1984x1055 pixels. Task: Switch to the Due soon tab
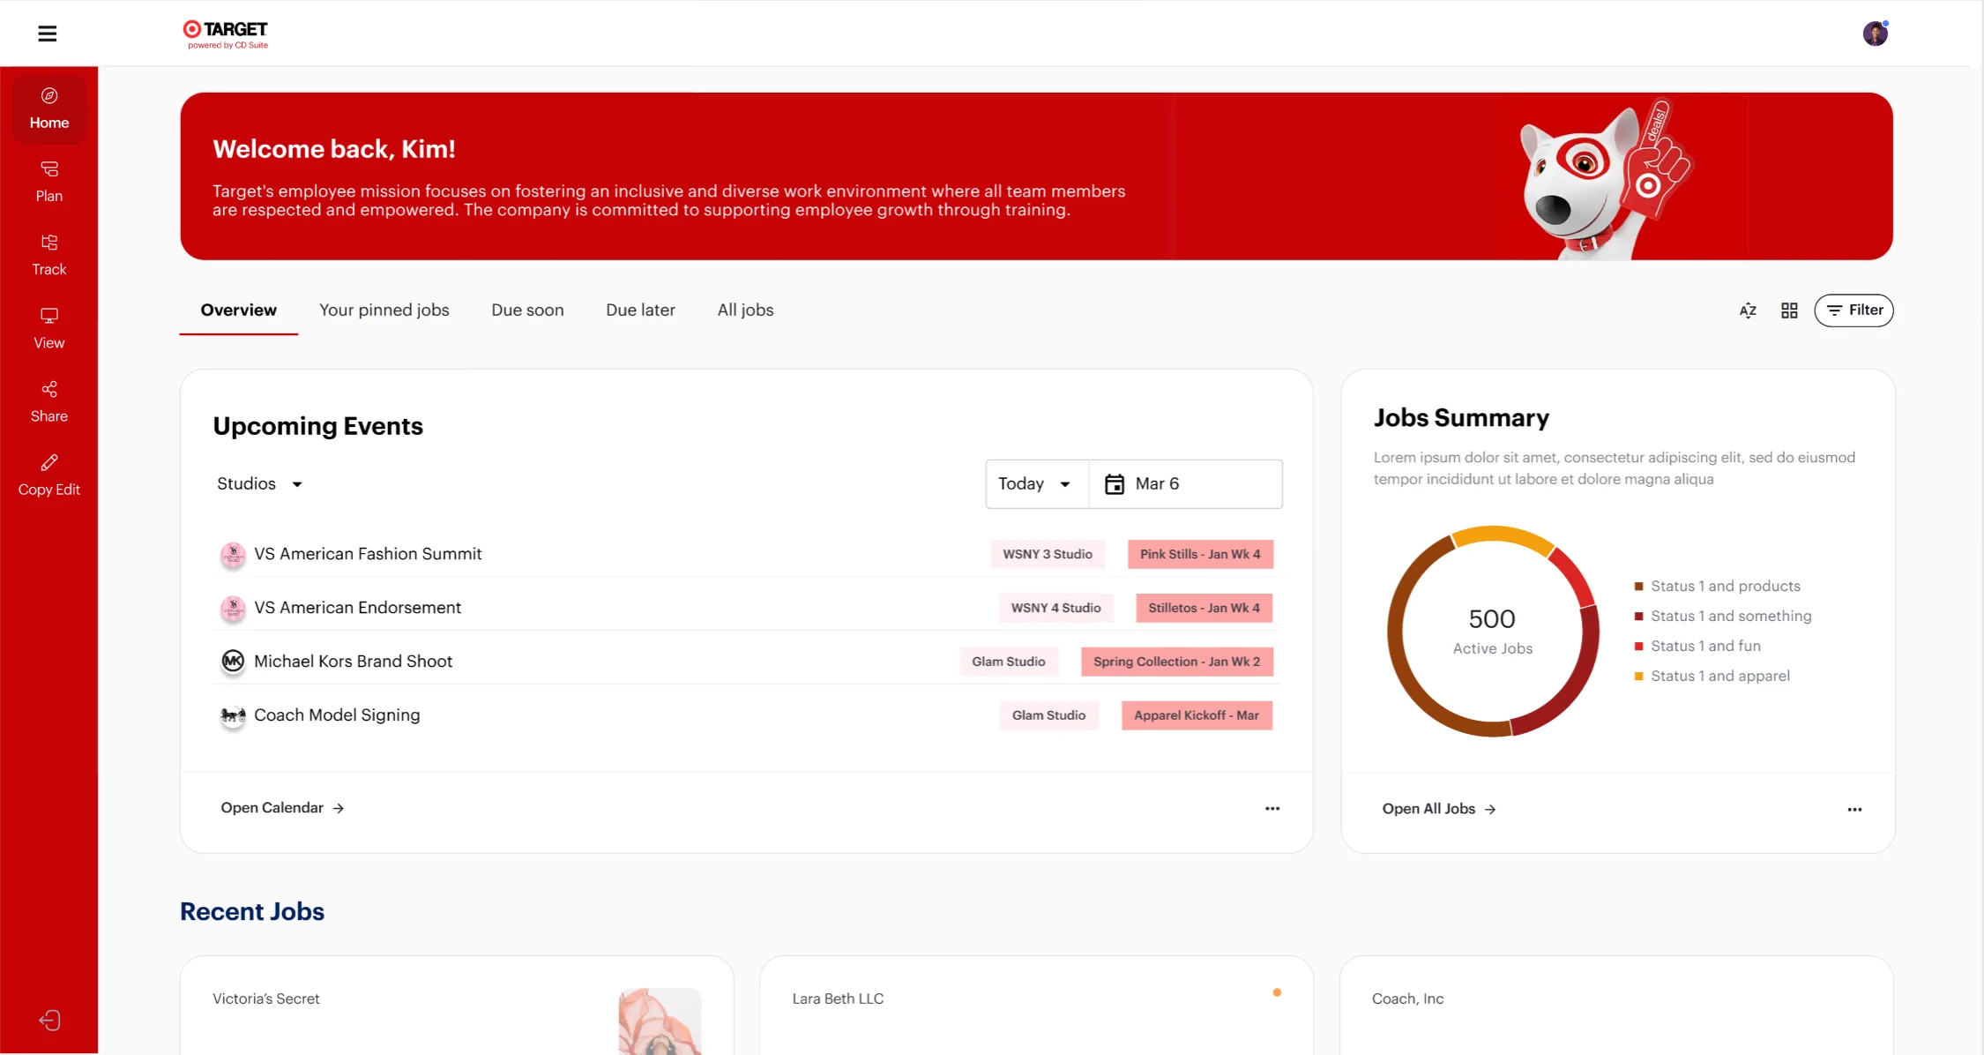pos(527,311)
